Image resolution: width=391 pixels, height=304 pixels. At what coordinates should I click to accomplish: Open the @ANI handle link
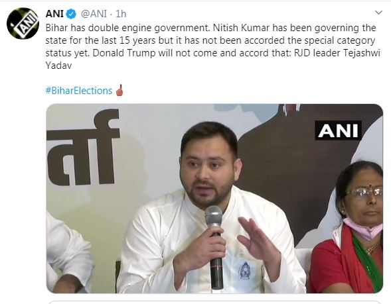coord(94,14)
